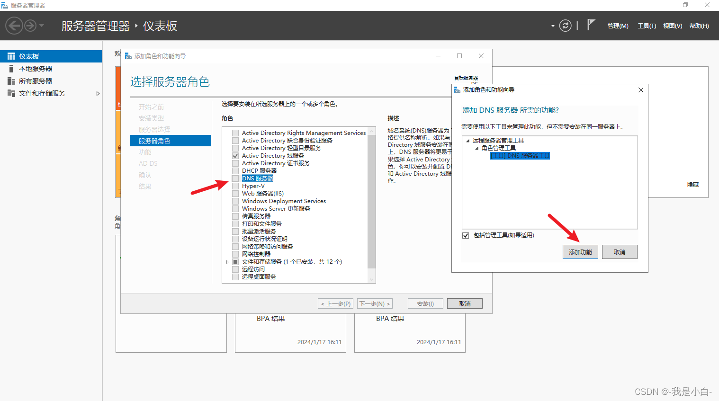The height and width of the screenshot is (401, 719).
Task: Click the back navigation arrow in Server Manager
Action: point(14,26)
